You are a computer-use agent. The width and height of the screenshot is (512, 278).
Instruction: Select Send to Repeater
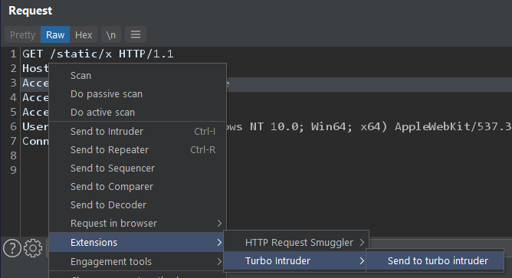tap(137, 150)
